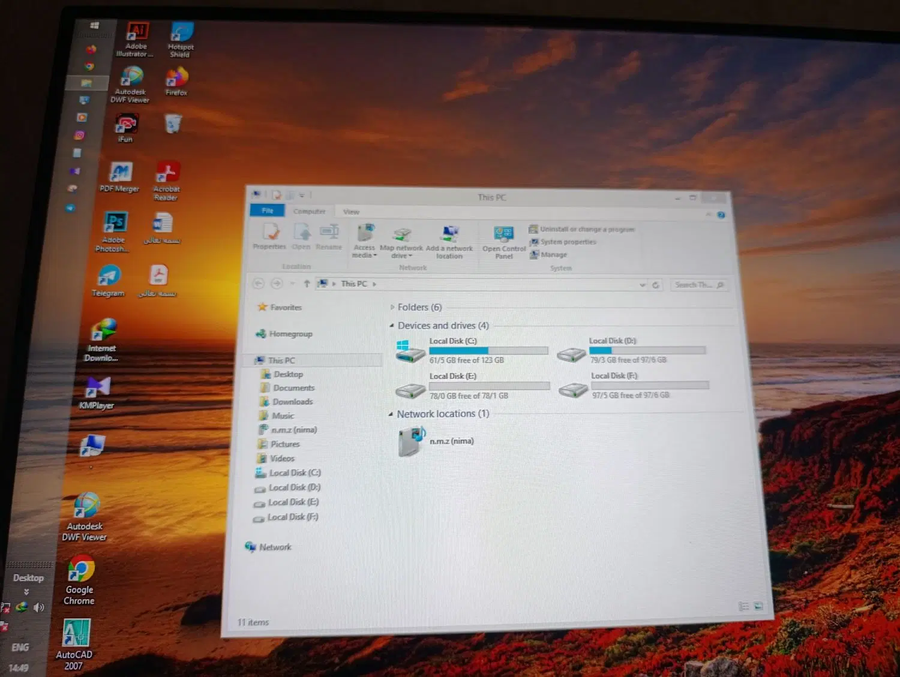
Task: Click Manage in the System group
Action: pyautogui.click(x=548, y=255)
